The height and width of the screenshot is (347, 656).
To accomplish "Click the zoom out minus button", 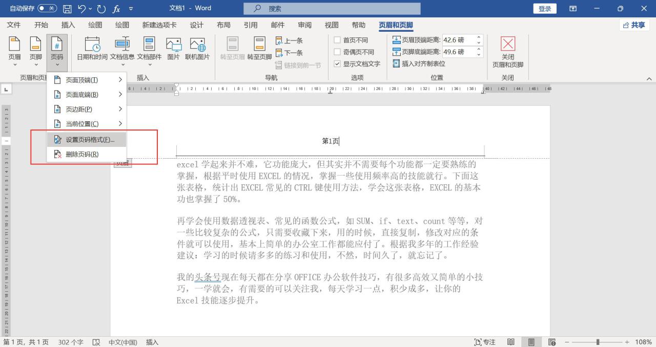I will pyautogui.click(x=567, y=342).
